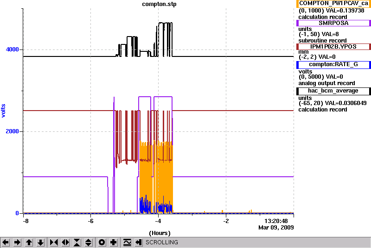Click the 'subroutine record' description

322,41
